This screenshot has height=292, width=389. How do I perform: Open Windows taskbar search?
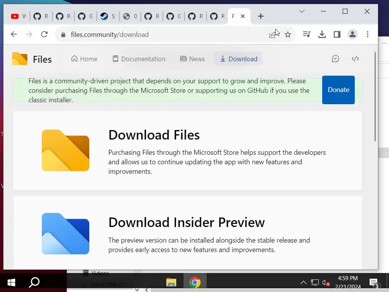34,282
